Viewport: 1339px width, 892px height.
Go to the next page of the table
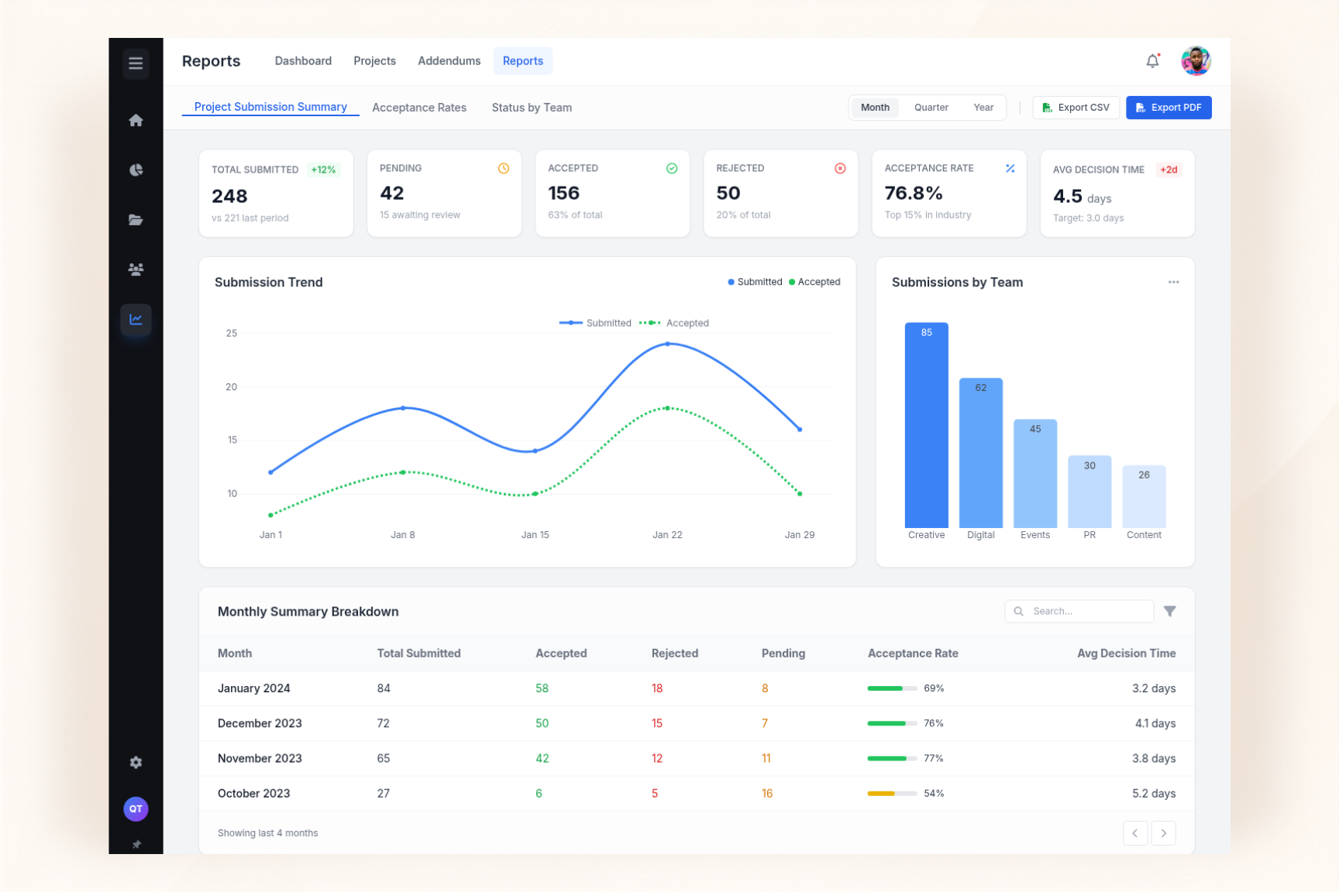1163,833
